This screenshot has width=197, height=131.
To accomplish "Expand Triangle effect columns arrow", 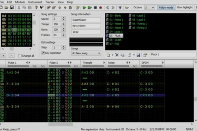I will point(104,63).
